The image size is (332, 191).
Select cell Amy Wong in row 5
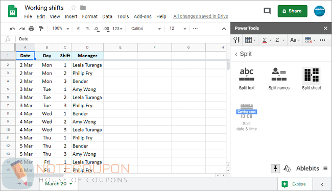87,89
